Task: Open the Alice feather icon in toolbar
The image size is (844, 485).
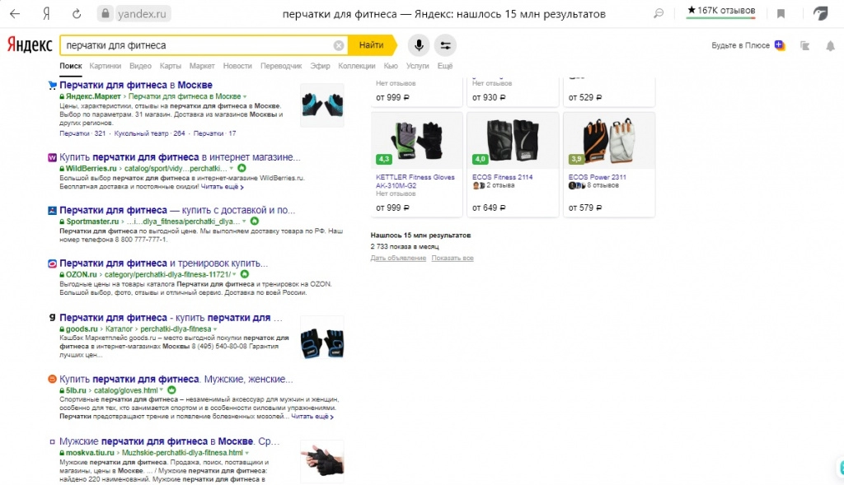Action: pyautogui.click(x=820, y=13)
